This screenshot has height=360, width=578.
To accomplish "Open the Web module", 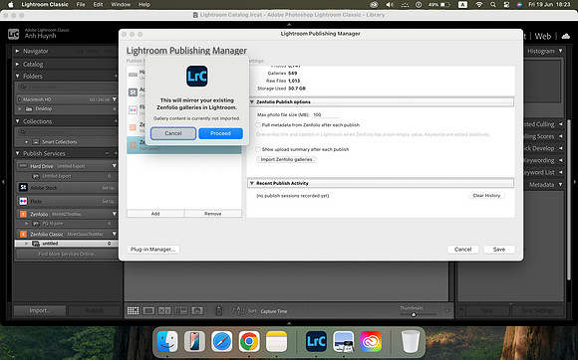I will click(x=543, y=37).
